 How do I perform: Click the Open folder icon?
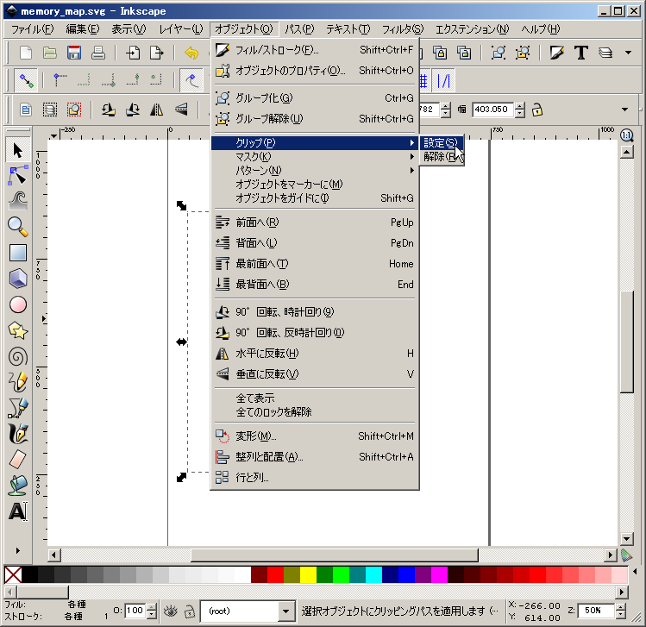[x=50, y=53]
